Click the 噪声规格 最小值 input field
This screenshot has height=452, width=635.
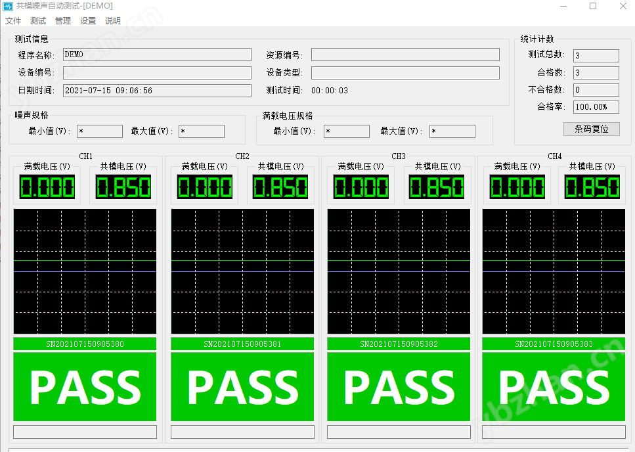click(x=99, y=131)
